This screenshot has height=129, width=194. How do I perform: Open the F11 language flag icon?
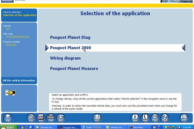[x=155, y=118]
